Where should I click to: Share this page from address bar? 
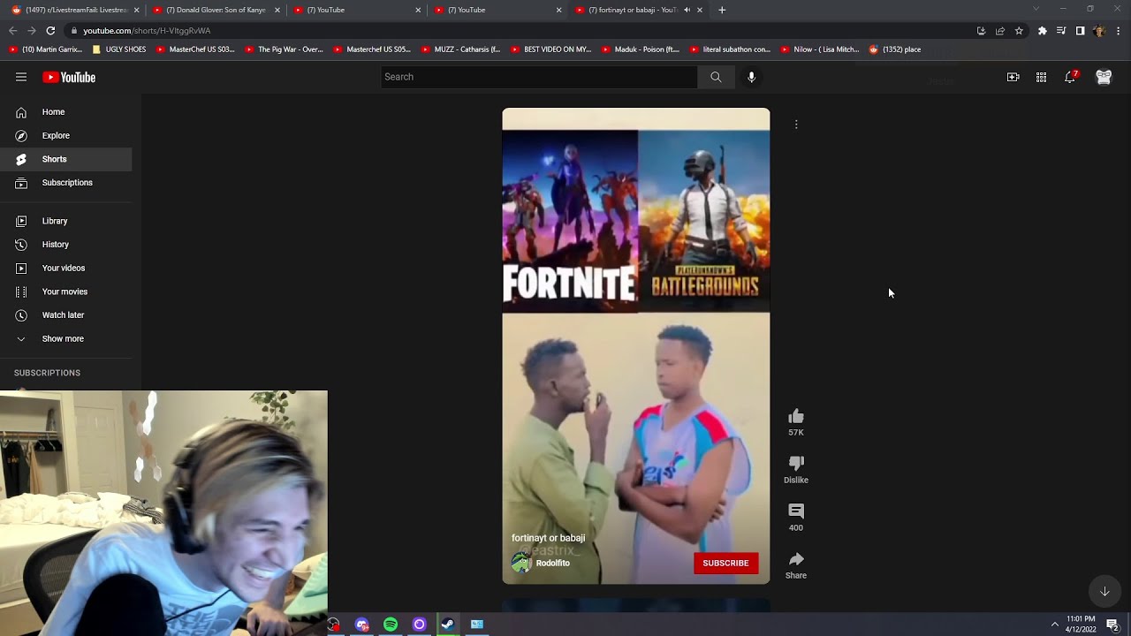tap(1000, 30)
